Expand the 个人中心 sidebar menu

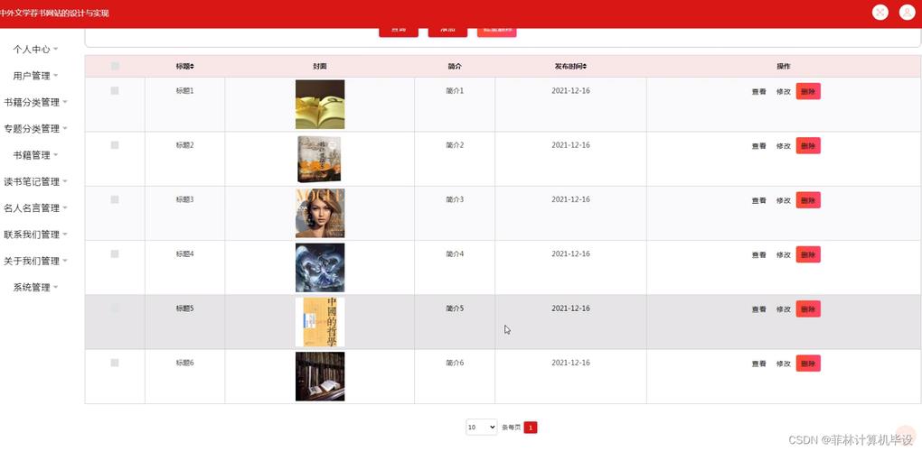35,50
